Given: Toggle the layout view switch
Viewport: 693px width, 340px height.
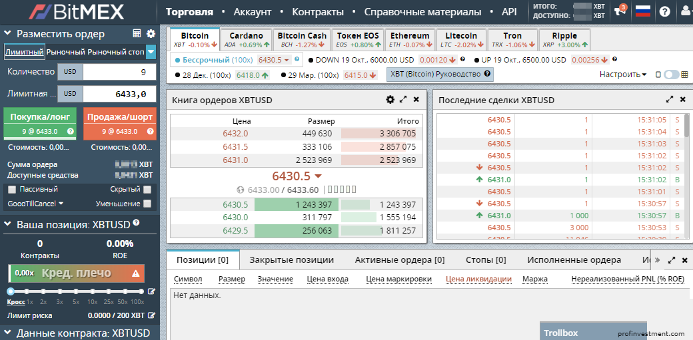Looking at the screenshot, I should point(672,75).
